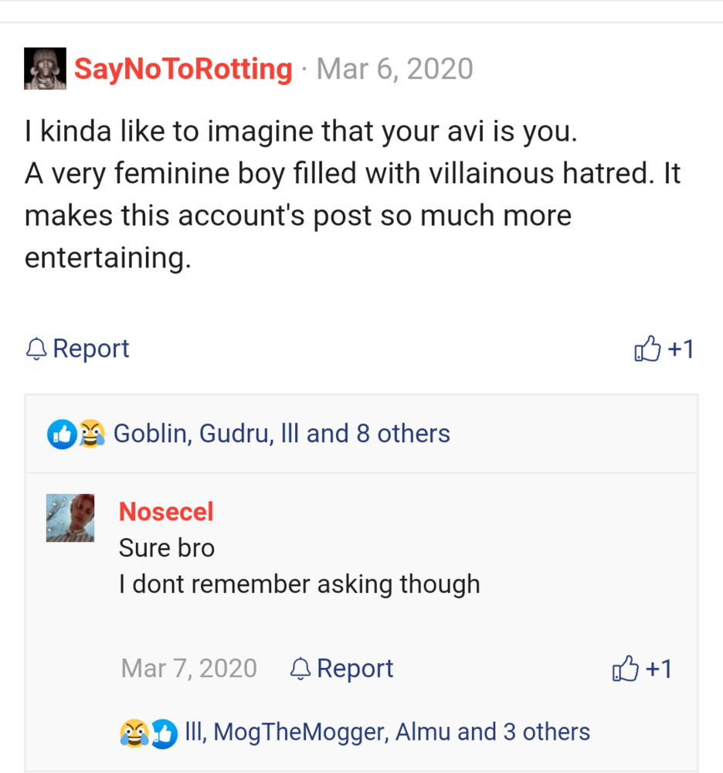Open SayNoToRotting's avatar image
The height and width of the screenshot is (773, 723).
pos(45,69)
